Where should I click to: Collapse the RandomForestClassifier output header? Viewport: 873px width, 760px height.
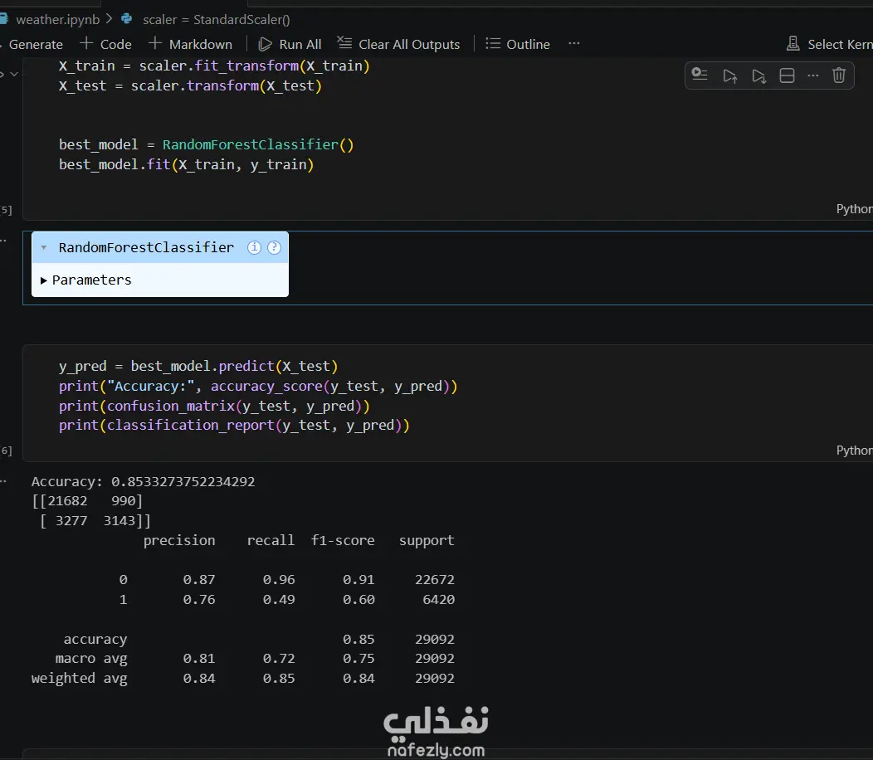(x=44, y=247)
